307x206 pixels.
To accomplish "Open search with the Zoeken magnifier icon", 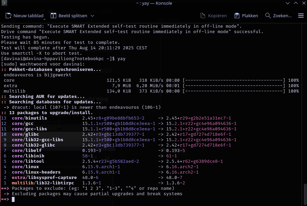I will [x=268, y=16].
